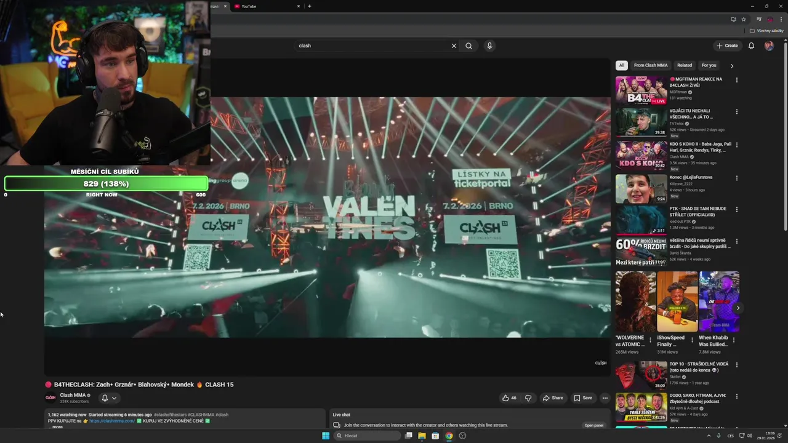Open Chrome from the taskbar
This screenshot has width=788, height=443.
pos(449,436)
